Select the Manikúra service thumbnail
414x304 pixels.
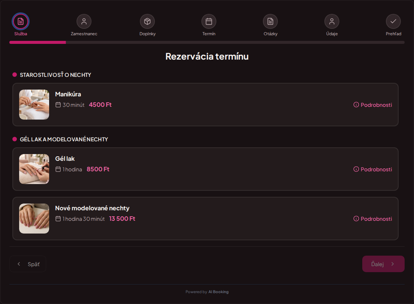(x=34, y=105)
